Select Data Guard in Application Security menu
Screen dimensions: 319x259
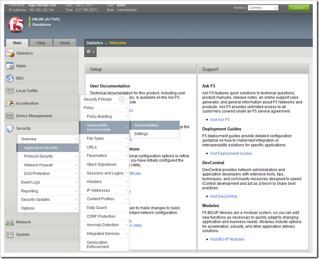(97, 207)
